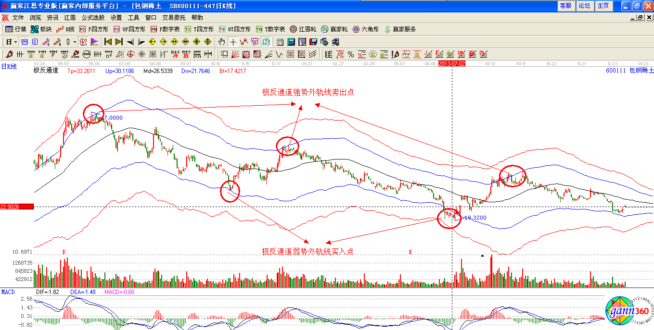Click the calculator icon in toolbar

(291, 42)
